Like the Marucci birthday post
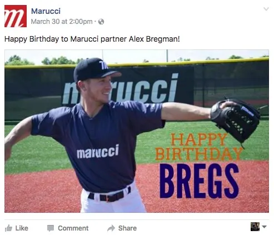The image size is (274, 235). [x=17, y=228]
